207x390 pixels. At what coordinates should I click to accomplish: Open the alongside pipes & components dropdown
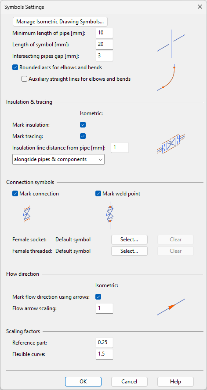pyautogui.click(x=58, y=159)
